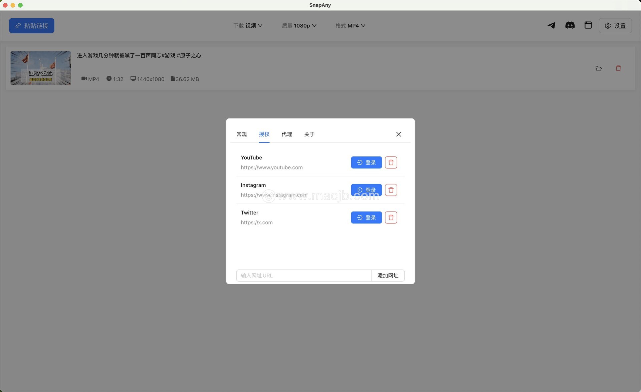This screenshot has height=392, width=641.
Task: Close the settings dialog with X
Action: point(399,134)
